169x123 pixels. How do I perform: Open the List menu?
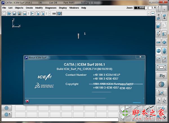(10, 8)
